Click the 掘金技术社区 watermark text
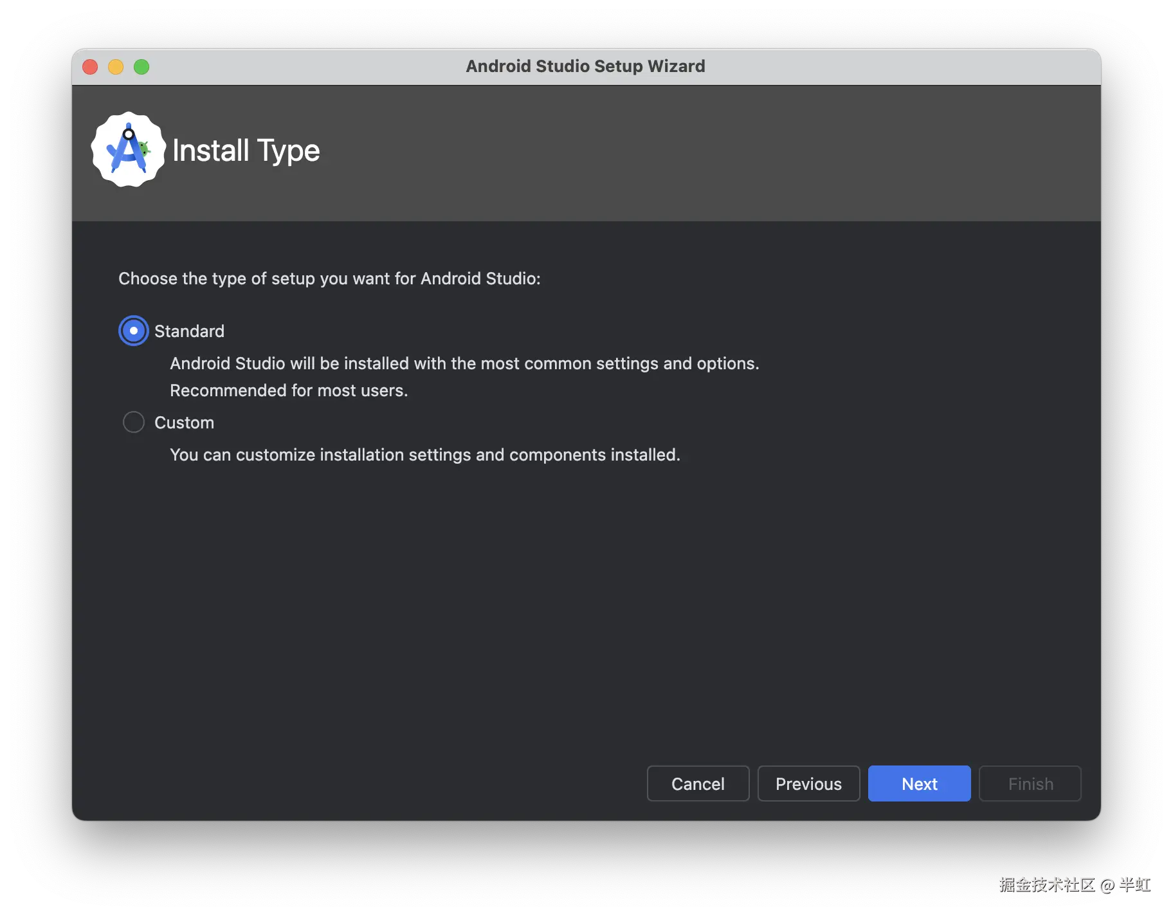 [x=1046, y=884]
